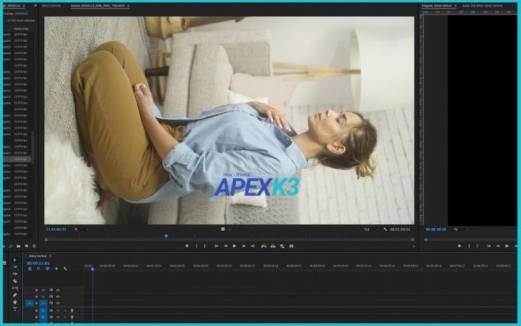This screenshot has width=521, height=326.
Task: Open Find magnifier in Project panel
Action: tap(10, 246)
